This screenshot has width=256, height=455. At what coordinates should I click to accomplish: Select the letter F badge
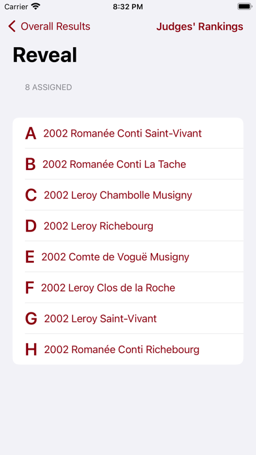[29, 288]
